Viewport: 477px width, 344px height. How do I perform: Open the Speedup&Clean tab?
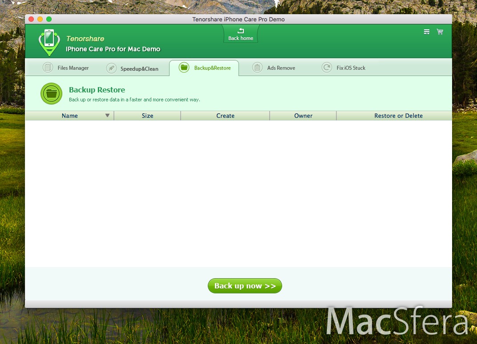coord(132,68)
